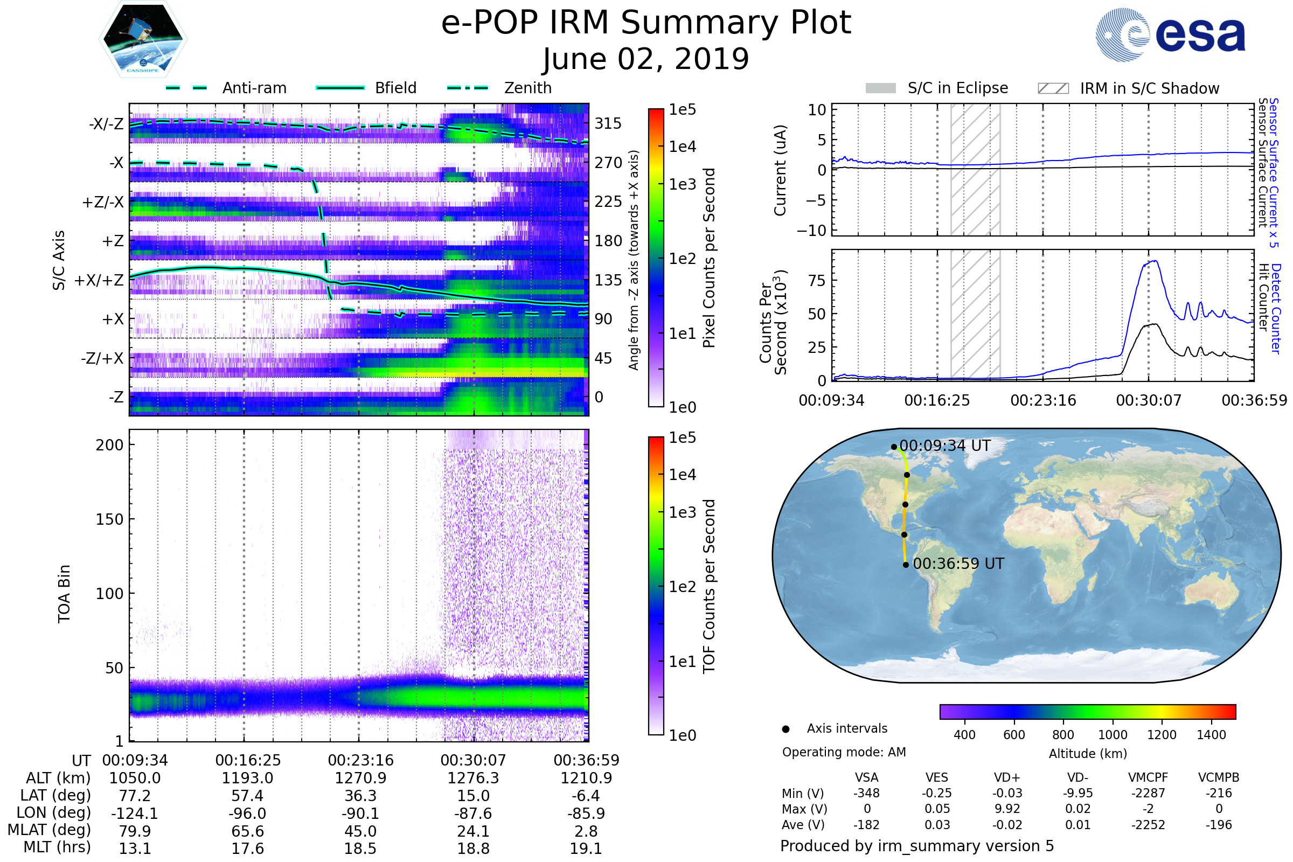Click the Operating mode: AM label
Screen dimensions: 1293x862
(x=844, y=753)
